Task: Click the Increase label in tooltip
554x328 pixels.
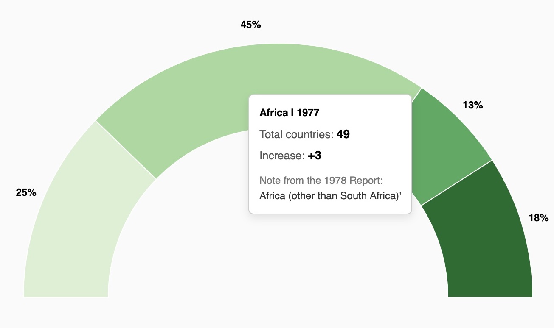Action: click(x=282, y=156)
